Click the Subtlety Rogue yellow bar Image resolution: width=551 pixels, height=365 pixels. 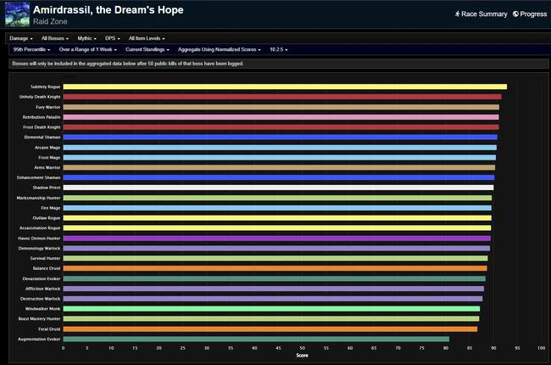pyautogui.click(x=285, y=87)
